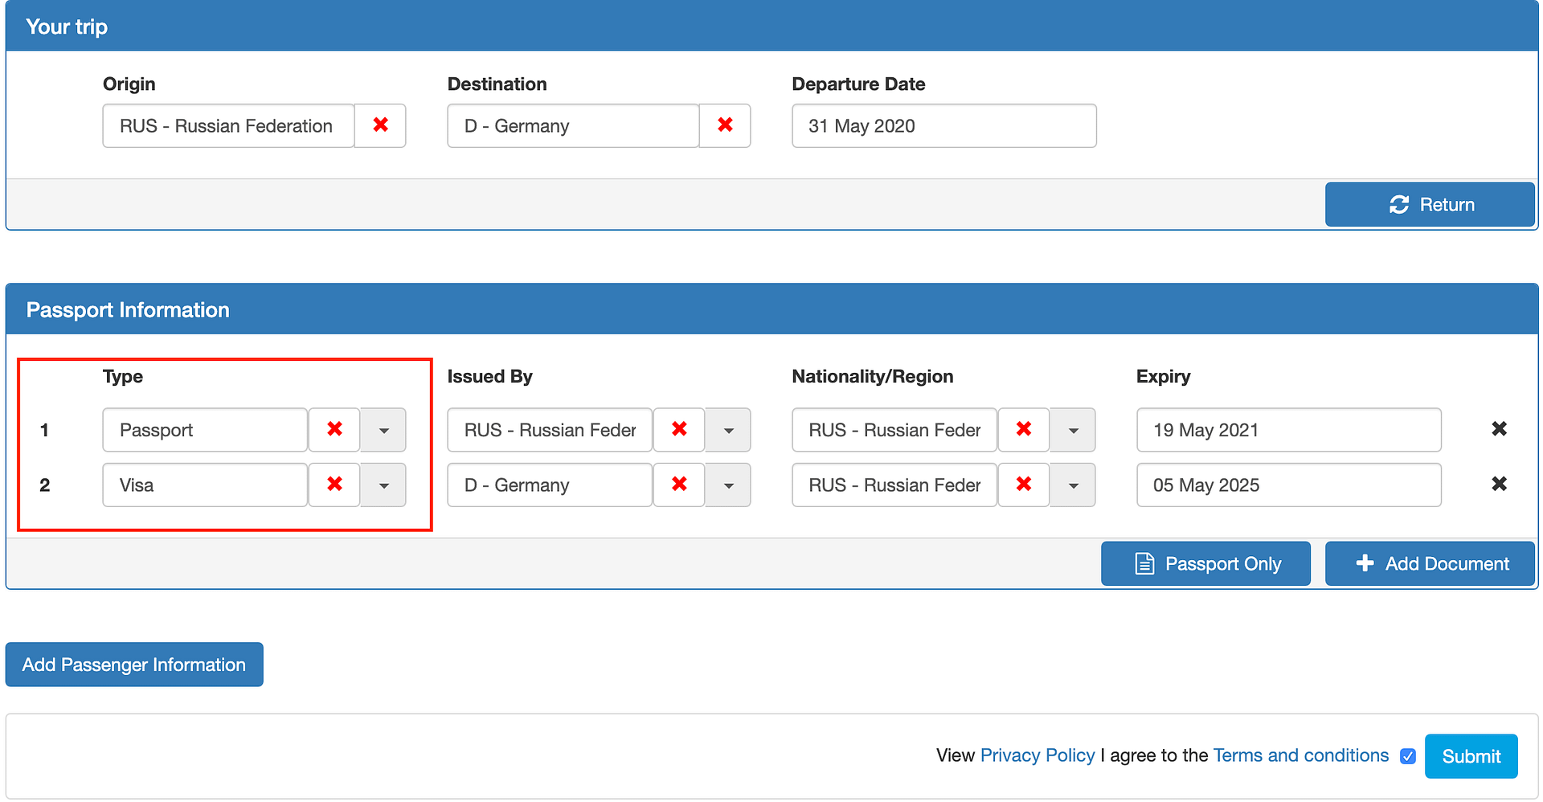Click the Departure Date field

click(944, 125)
